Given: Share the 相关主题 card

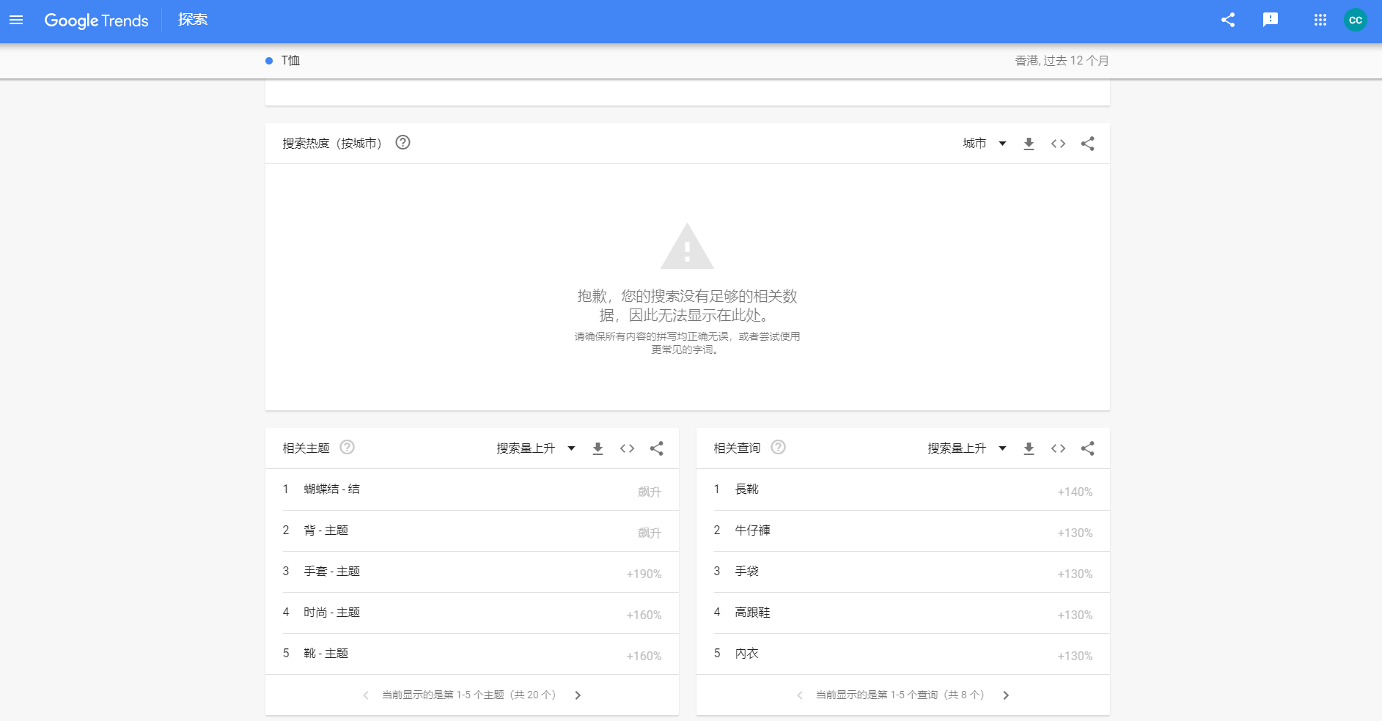Looking at the screenshot, I should [656, 448].
